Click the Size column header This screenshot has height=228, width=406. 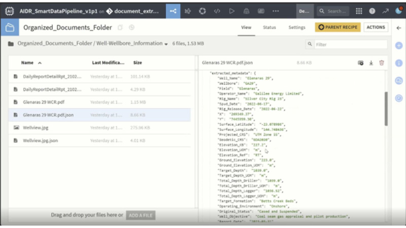click(138, 62)
